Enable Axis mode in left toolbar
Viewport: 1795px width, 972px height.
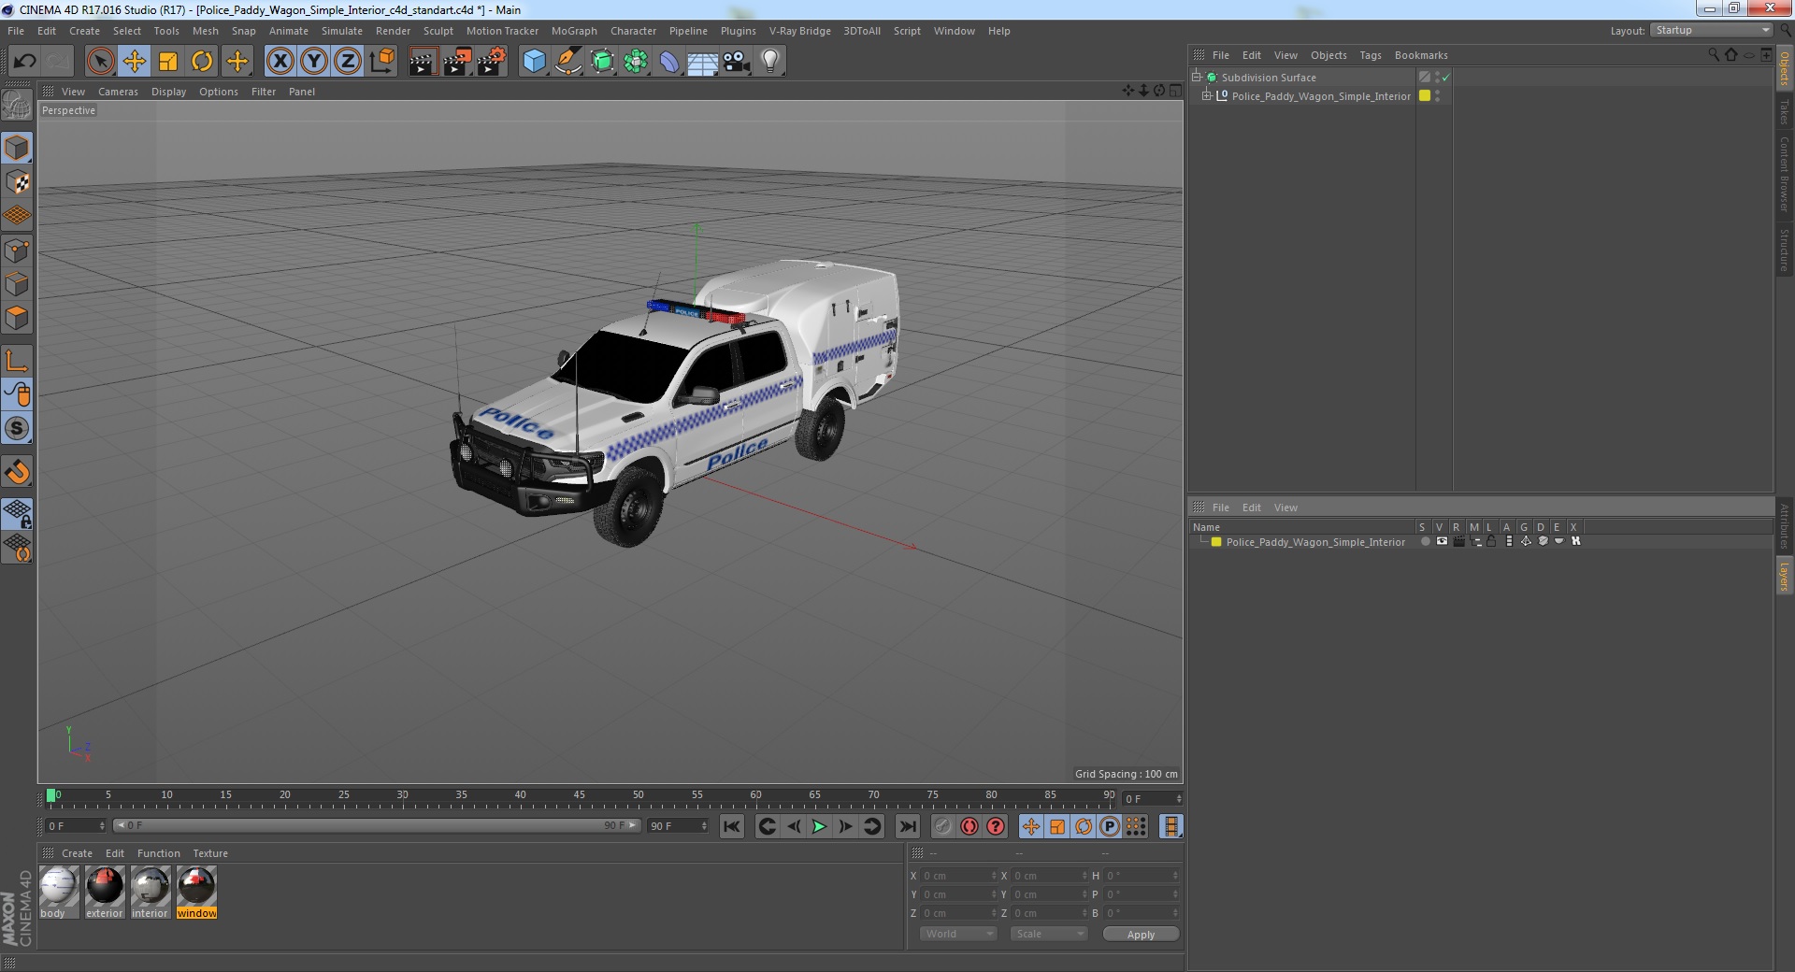[x=17, y=361]
